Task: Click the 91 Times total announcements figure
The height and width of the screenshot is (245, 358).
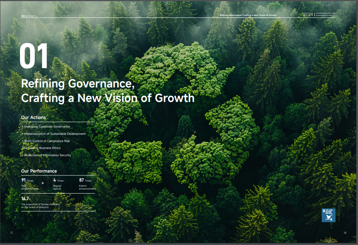Action: (x=28, y=180)
